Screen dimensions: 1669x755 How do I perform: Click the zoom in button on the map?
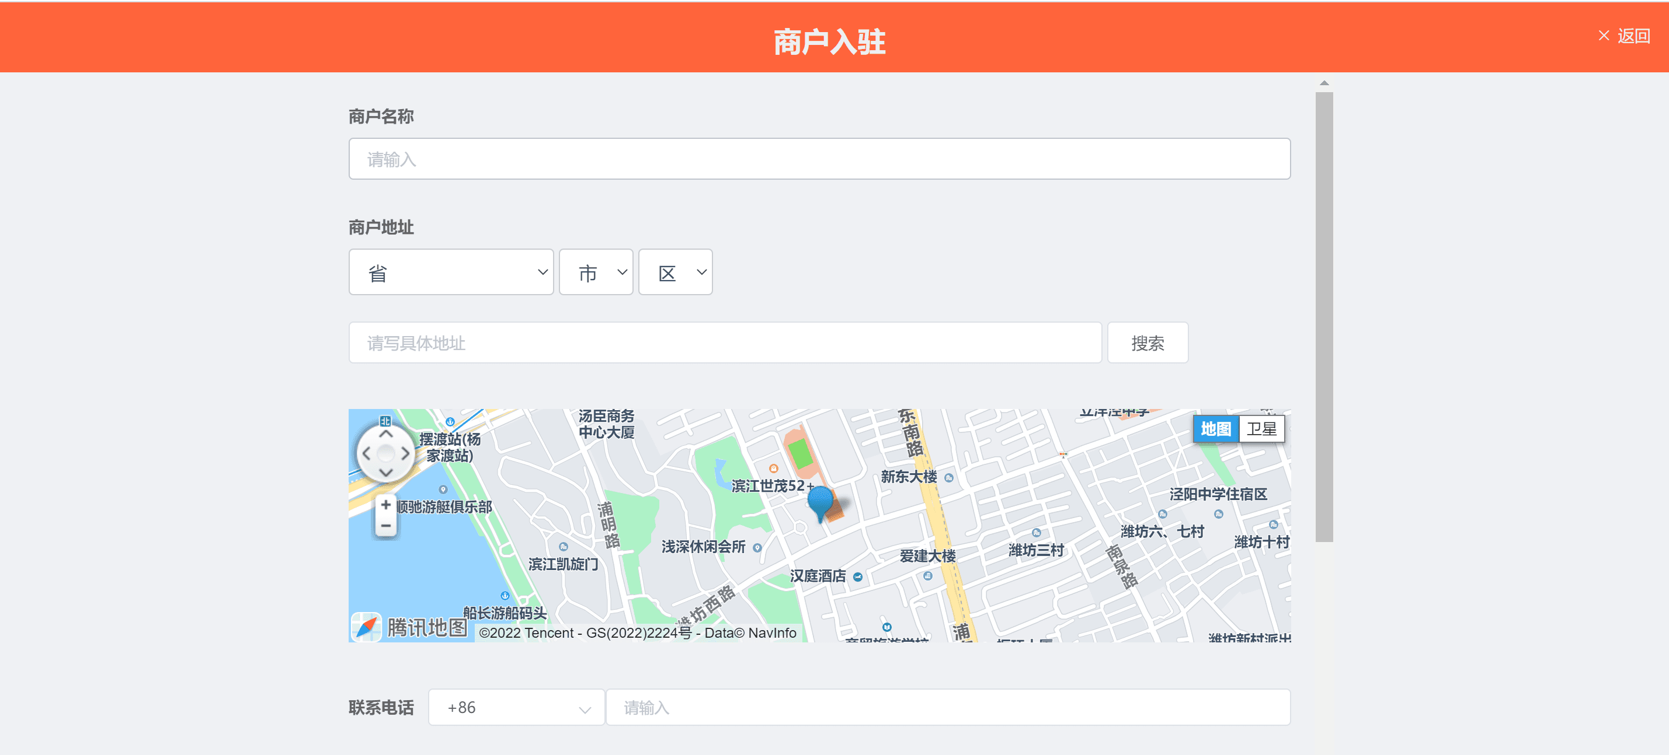pos(385,504)
